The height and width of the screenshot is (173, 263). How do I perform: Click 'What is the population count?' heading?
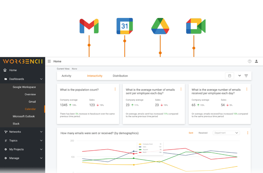tap(79, 90)
